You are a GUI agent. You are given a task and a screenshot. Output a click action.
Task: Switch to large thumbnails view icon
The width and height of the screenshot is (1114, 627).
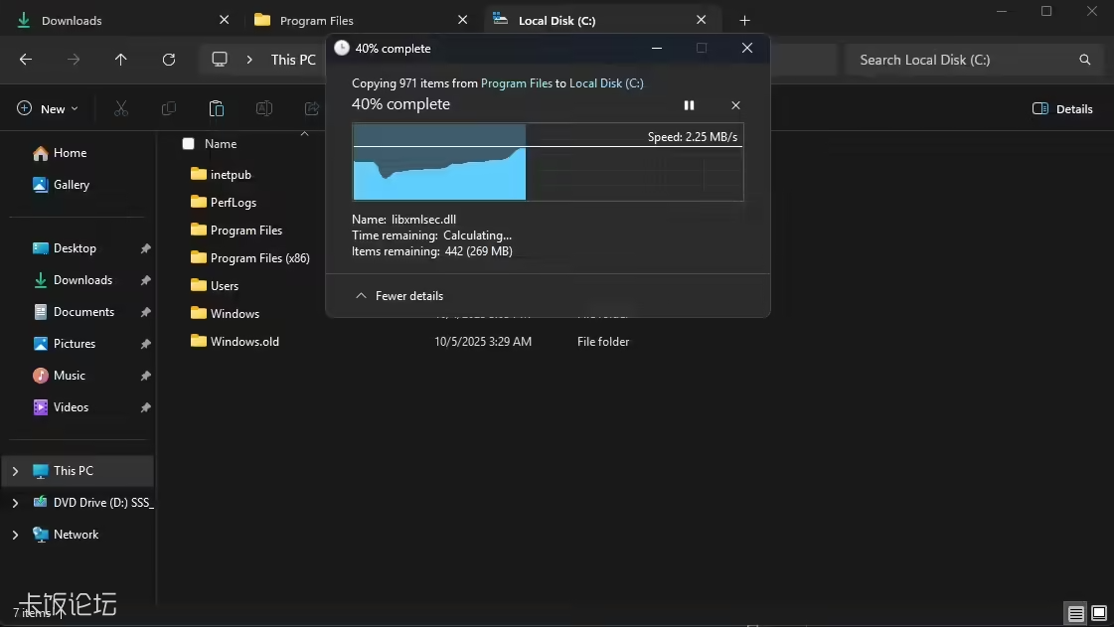[1099, 613]
